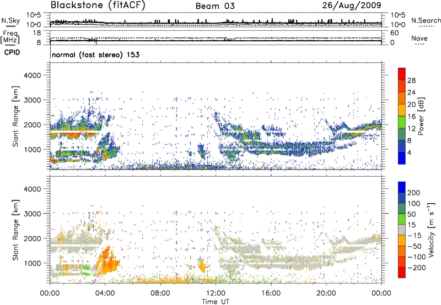
Task: Click the 'CPID' label
Action: coord(12,52)
